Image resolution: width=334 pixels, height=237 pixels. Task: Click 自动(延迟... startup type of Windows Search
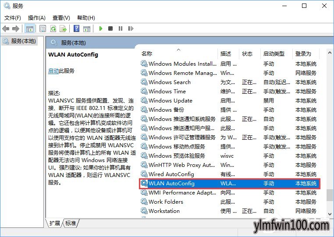pyautogui.click(x=277, y=82)
